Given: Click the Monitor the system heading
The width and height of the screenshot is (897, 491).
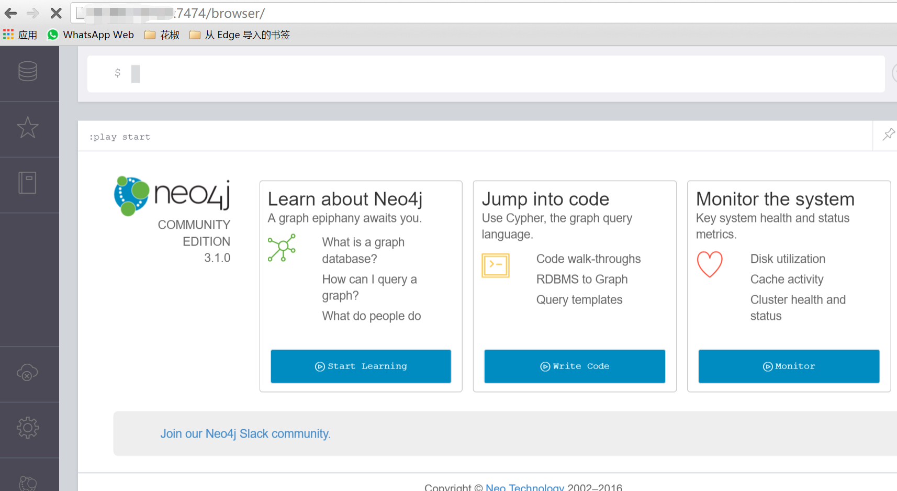Looking at the screenshot, I should (775, 199).
